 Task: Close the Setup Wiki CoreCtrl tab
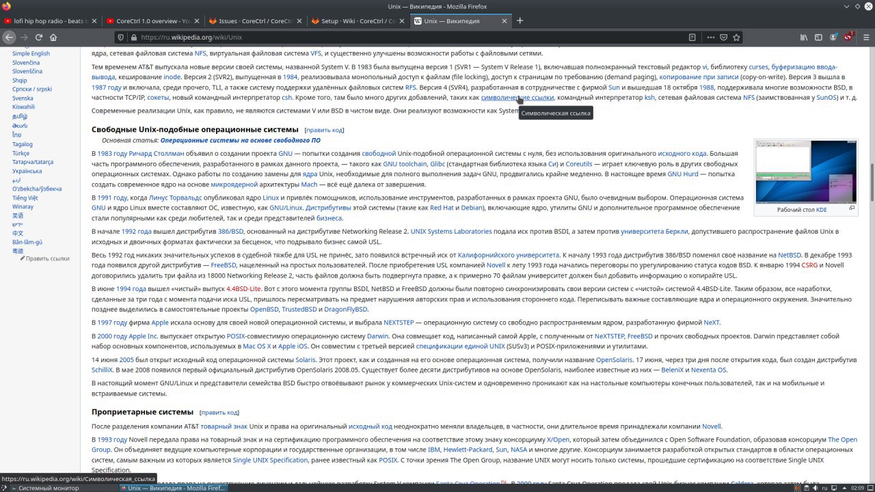coord(401,21)
